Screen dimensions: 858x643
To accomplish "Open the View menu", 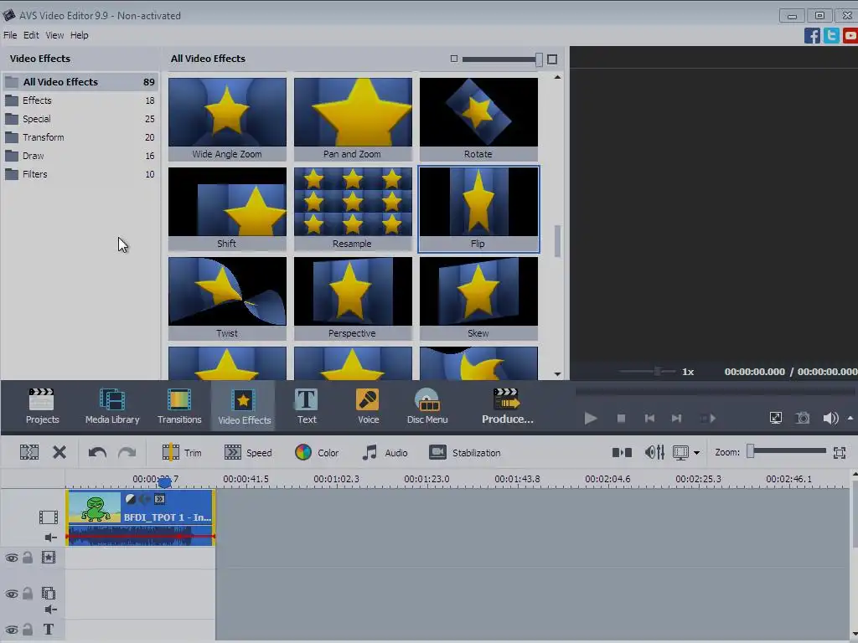I will pos(54,35).
